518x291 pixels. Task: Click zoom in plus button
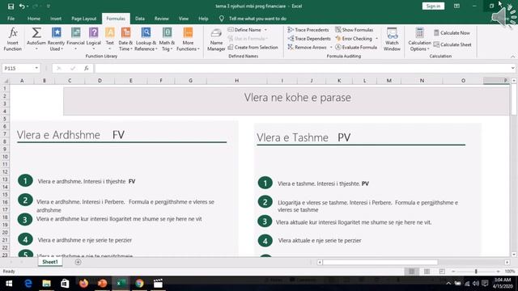(x=499, y=272)
